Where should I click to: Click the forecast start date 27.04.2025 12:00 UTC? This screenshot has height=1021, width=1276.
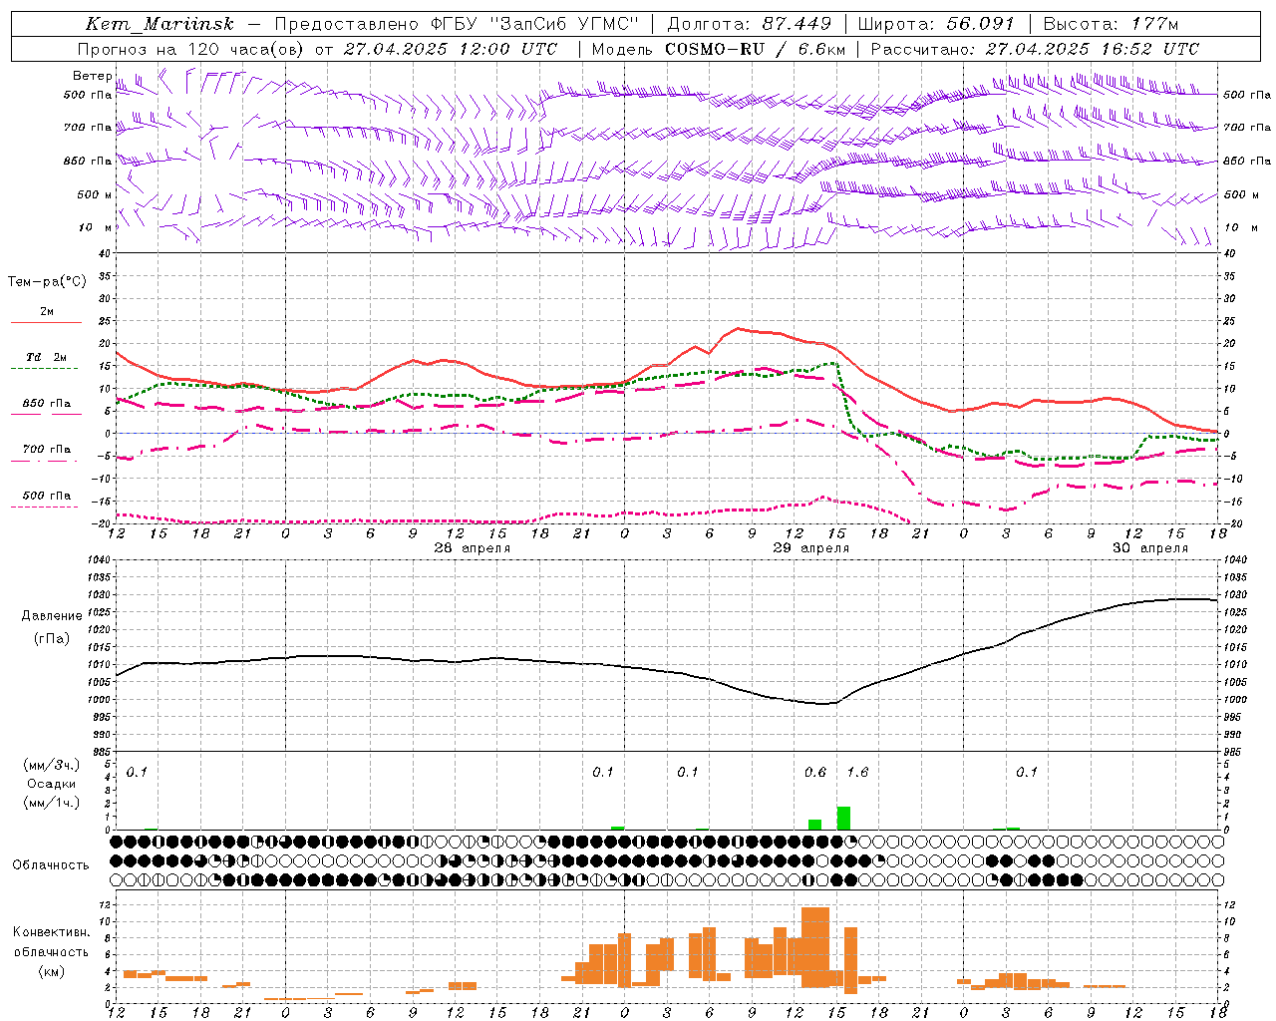451,49
